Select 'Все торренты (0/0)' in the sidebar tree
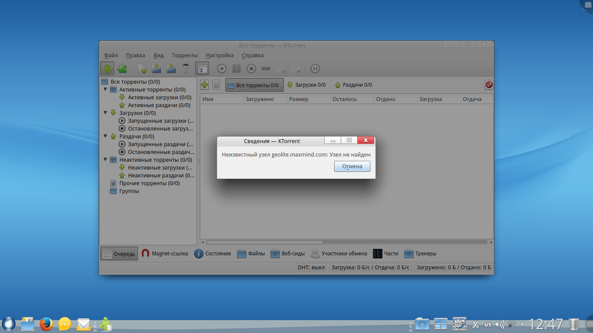The height and width of the screenshot is (333, 593). [x=135, y=82]
